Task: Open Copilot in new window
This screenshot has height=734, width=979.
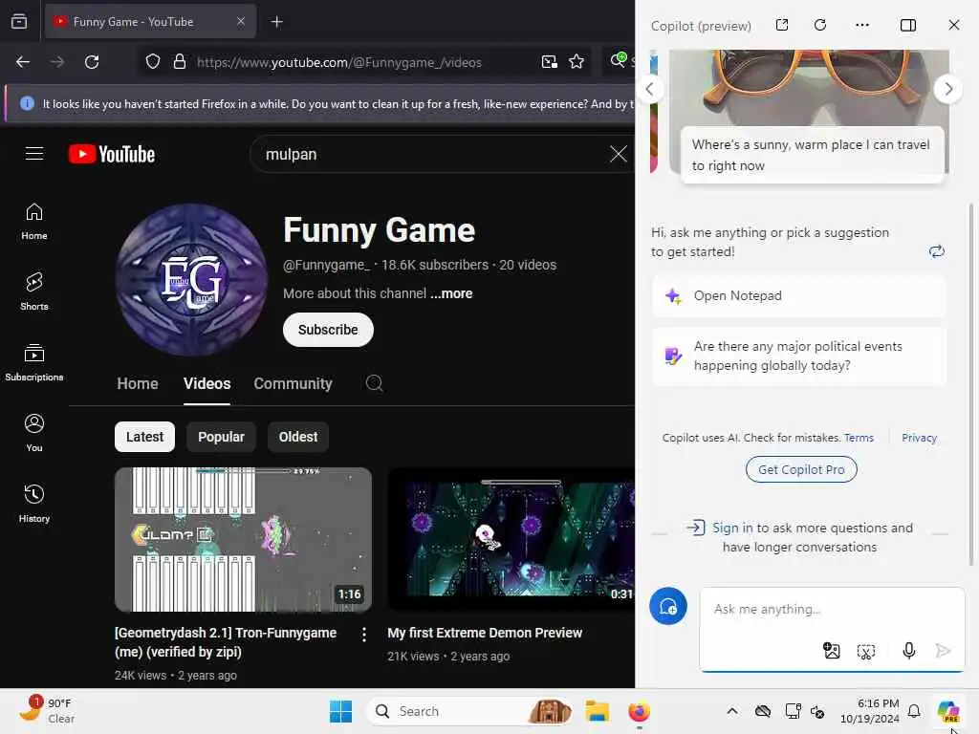Action: pyautogui.click(x=782, y=25)
